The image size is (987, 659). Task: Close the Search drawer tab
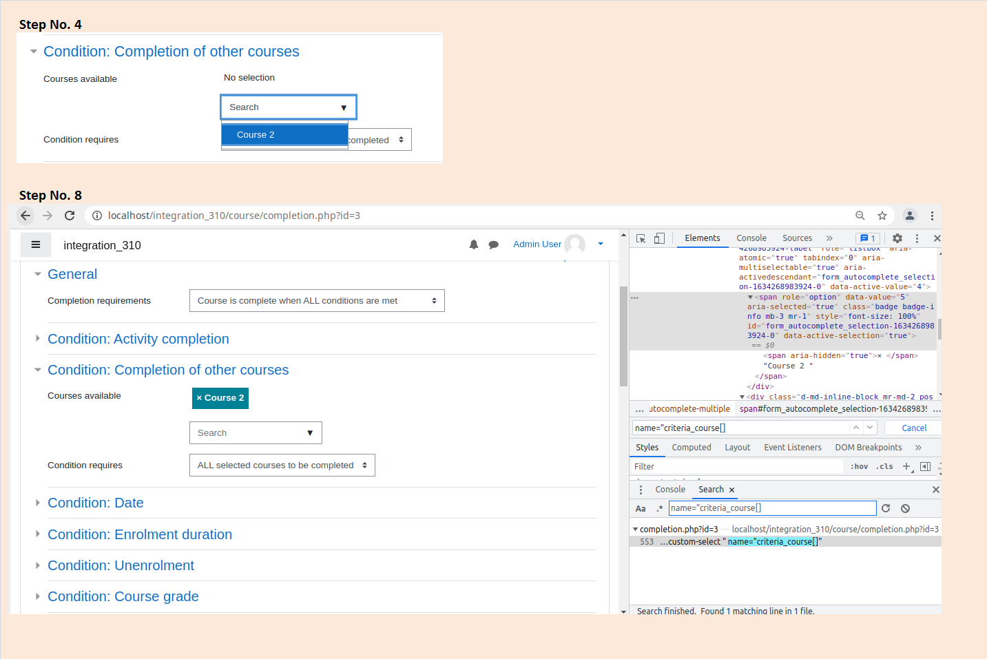[x=731, y=490]
